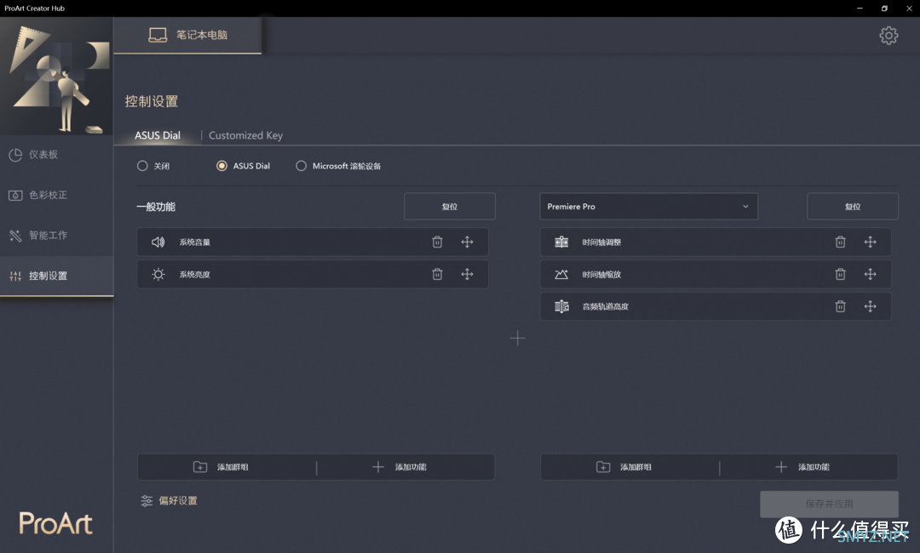The width and height of the screenshot is (920, 553).
Task: Click the move handle for 系统音量
Action: click(467, 242)
